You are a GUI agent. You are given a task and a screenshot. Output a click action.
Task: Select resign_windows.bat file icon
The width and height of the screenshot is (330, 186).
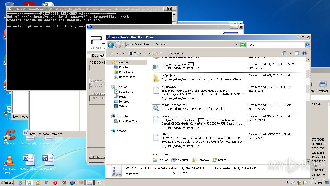(156, 107)
